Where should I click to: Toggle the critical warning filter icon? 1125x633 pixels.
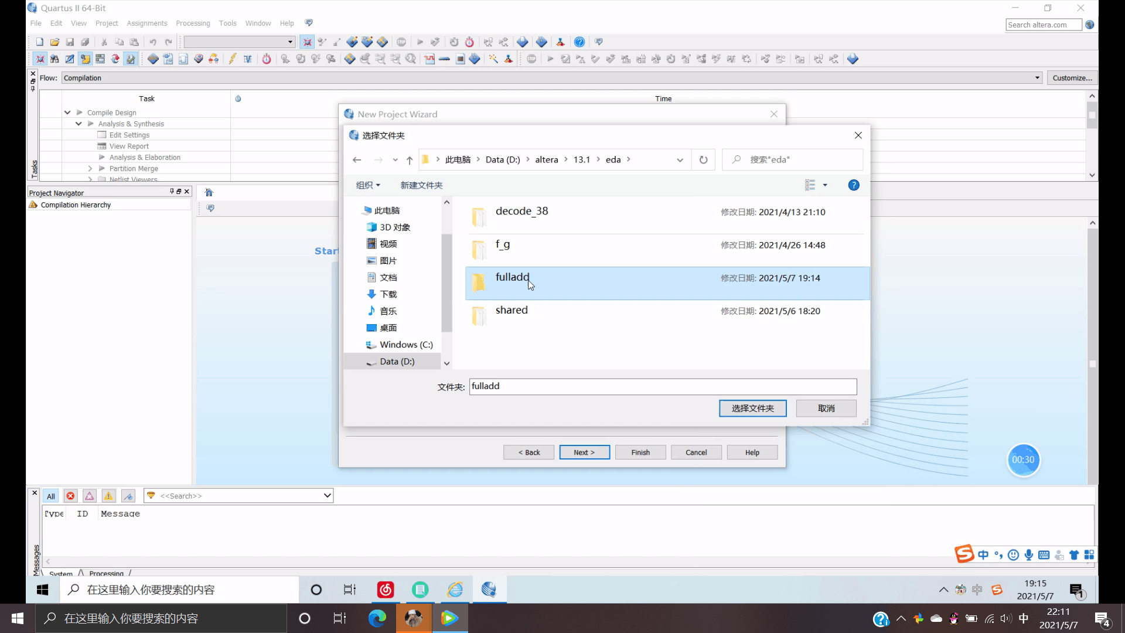pyautogui.click(x=90, y=496)
